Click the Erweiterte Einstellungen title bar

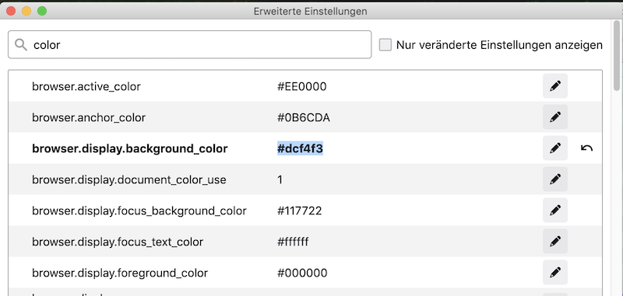pos(310,11)
